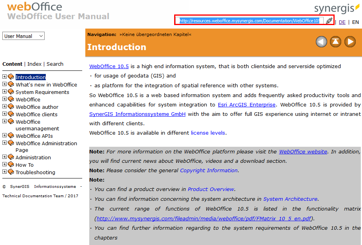Click the synergis logo
The width and height of the screenshot is (362, 245).
click(x=337, y=7)
